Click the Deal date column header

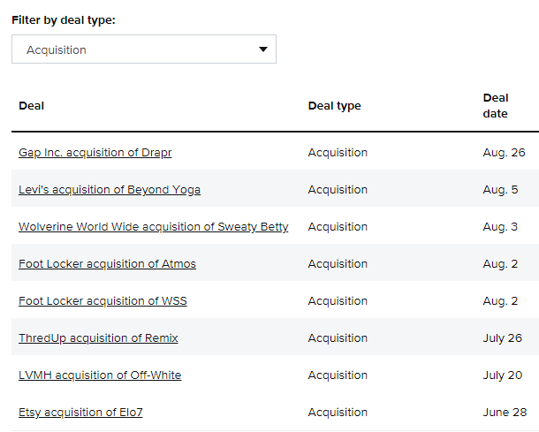pos(495,105)
